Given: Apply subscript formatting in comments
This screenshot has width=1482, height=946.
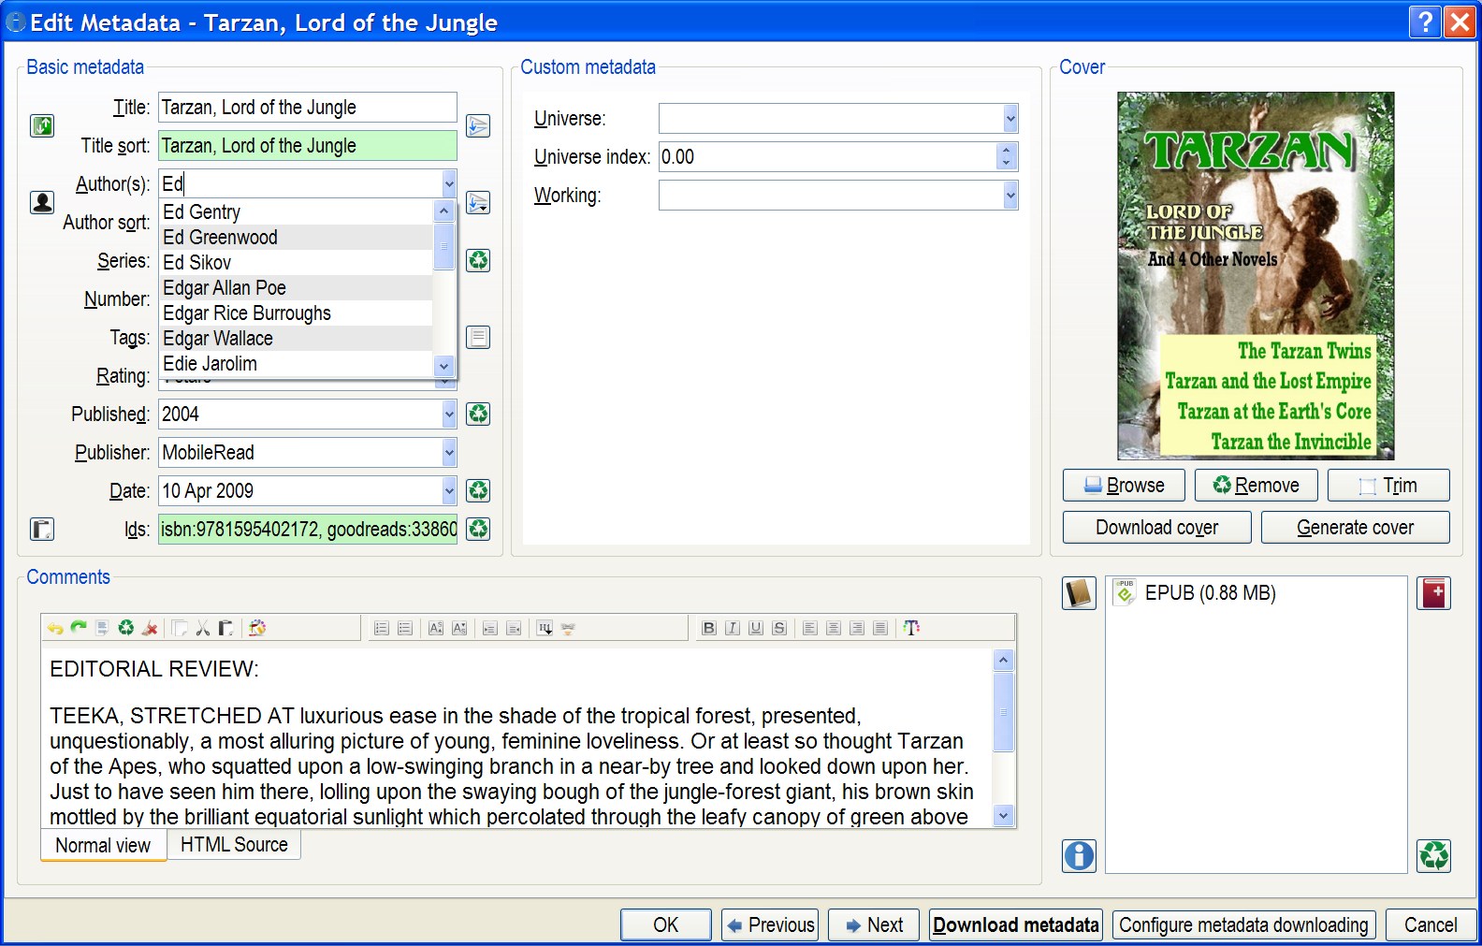Looking at the screenshot, I should (x=459, y=628).
